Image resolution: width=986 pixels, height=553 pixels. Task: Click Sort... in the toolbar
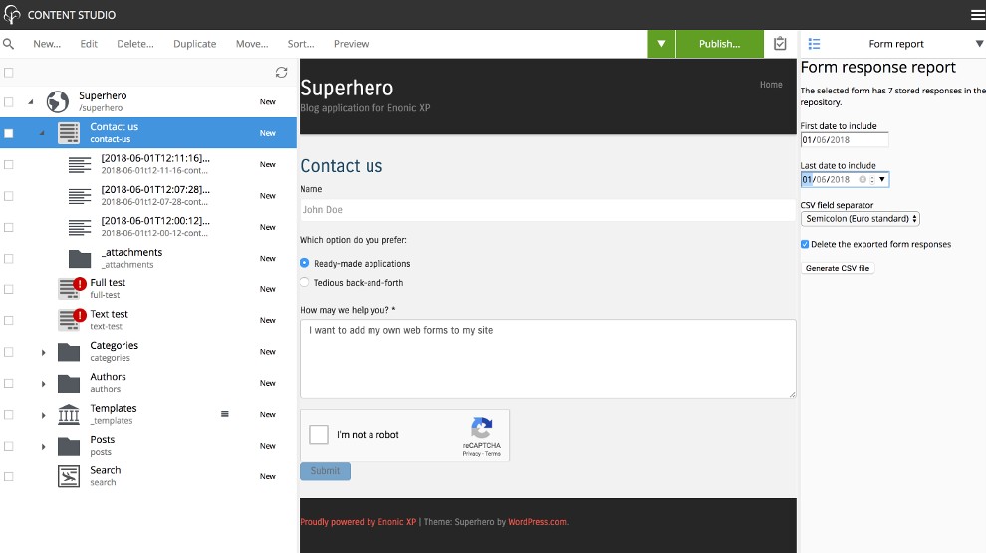pos(301,44)
